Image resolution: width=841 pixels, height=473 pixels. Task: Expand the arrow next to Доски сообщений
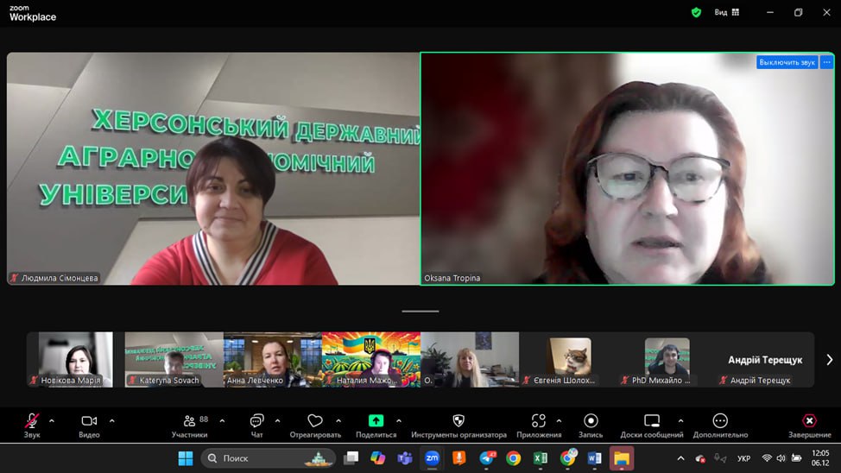pyautogui.click(x=680, y=421)
